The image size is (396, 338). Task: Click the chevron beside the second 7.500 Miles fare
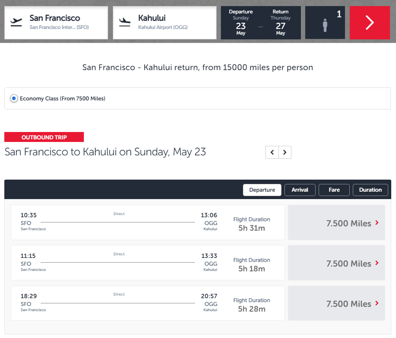(377, 264)
